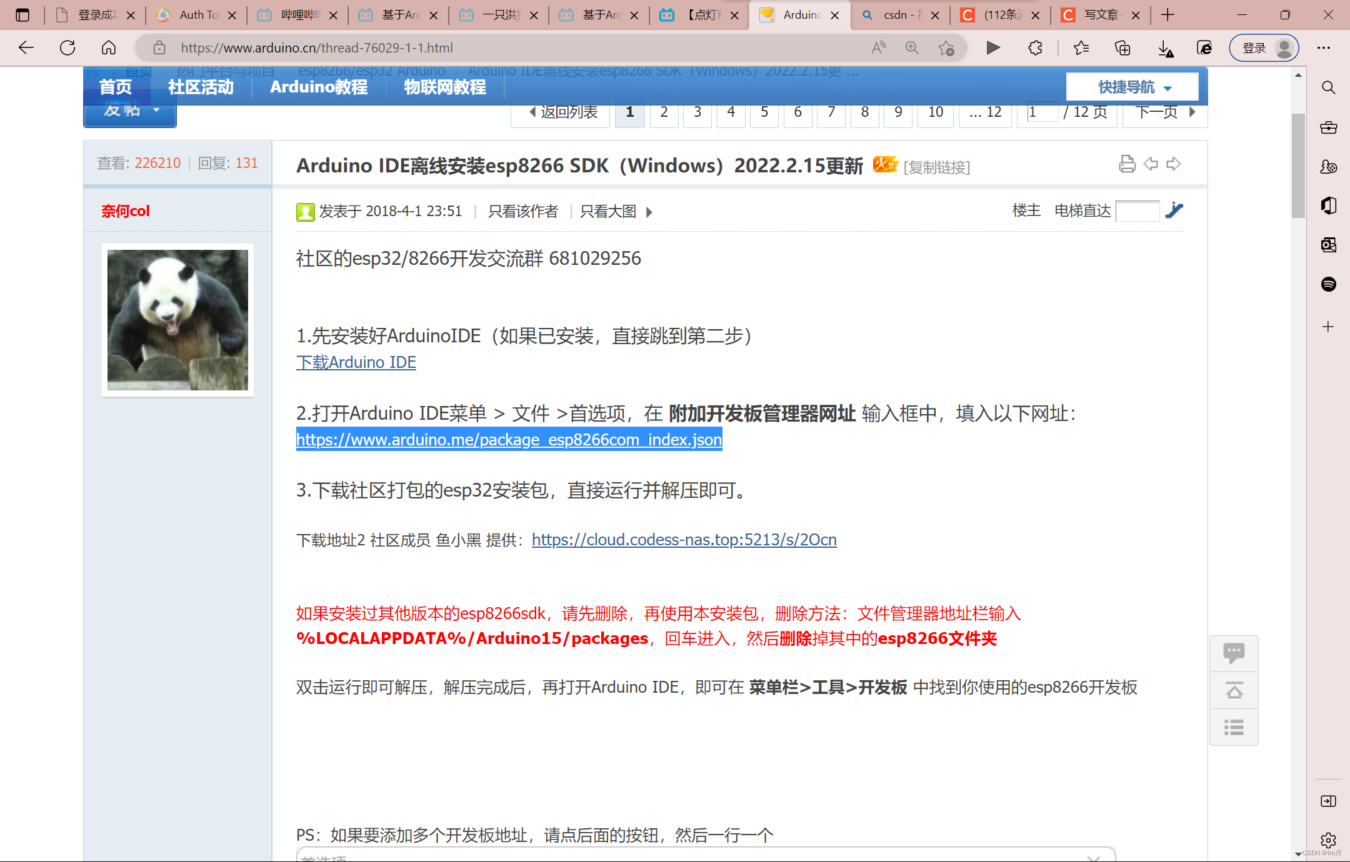Open the 社区活动 menu item
This screenshot has height=862, width=1350.
tap(201, 87)
